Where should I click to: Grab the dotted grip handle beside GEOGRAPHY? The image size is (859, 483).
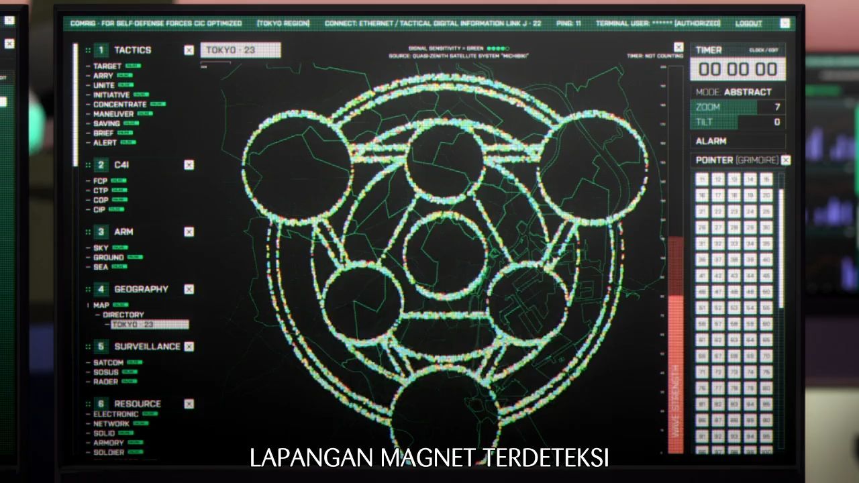[88, 289]
